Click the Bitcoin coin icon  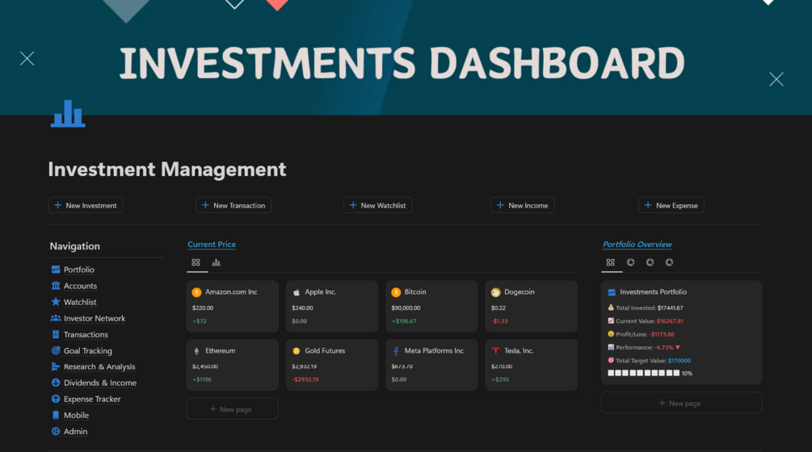pyautogui.click(x=396, y=292)
